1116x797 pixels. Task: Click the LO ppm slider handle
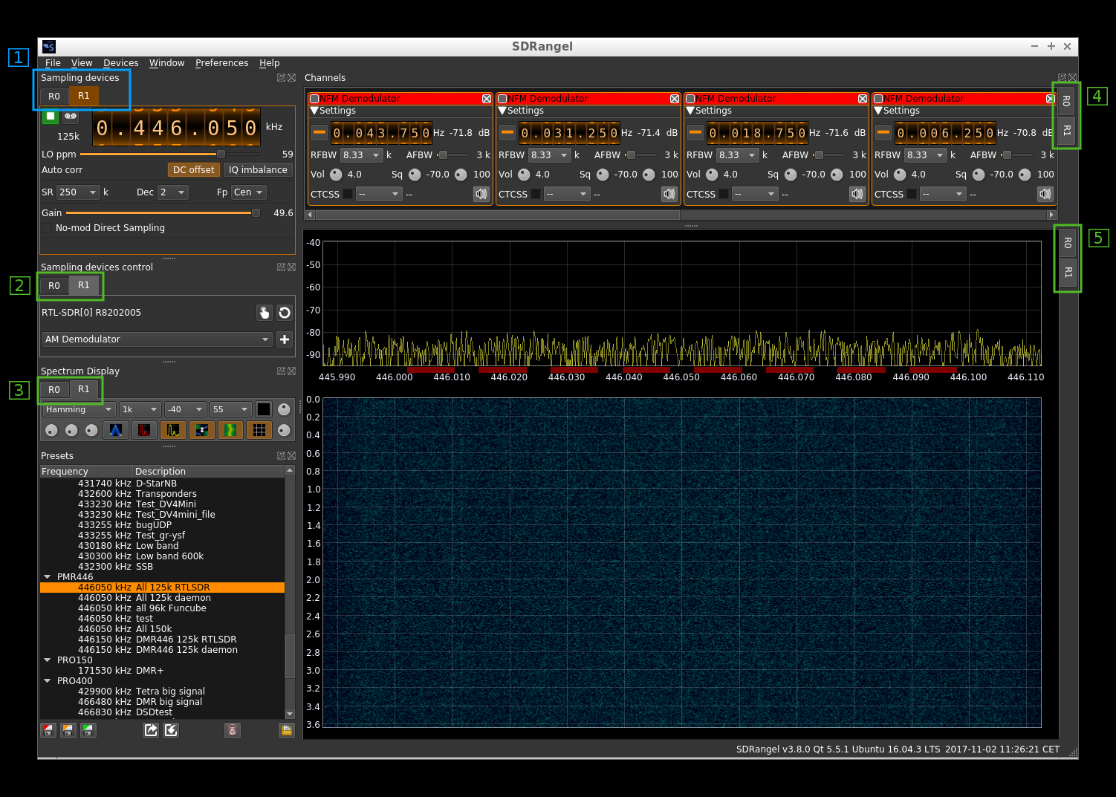(x=221, y=154)
